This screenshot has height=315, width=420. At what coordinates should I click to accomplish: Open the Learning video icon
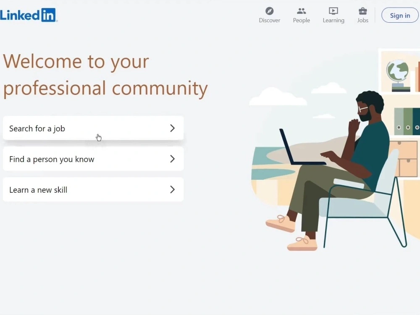[333, 11]
